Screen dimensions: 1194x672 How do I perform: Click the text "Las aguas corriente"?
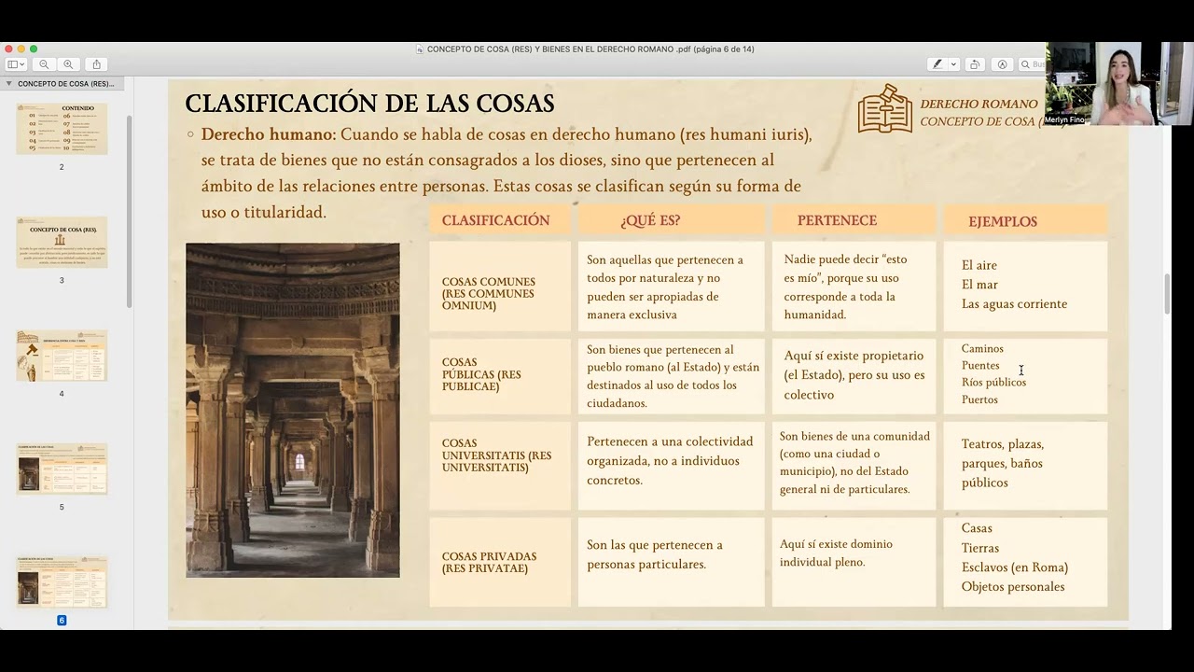coord(1014,304)
